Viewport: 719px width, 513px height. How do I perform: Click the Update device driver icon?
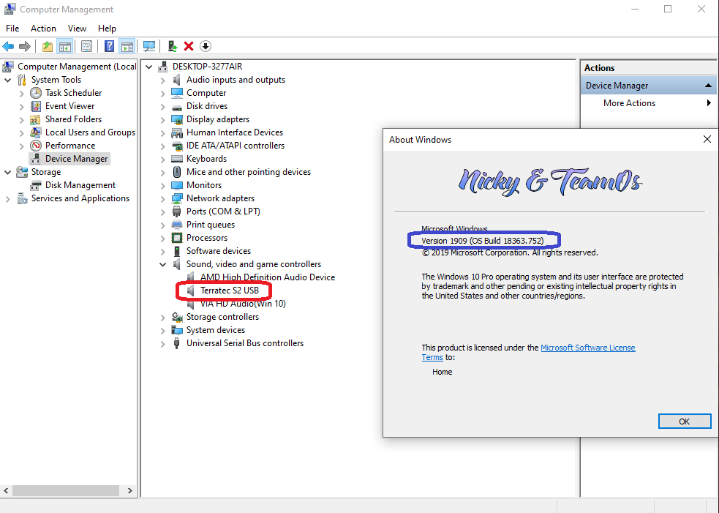pyautogui.click(x=173, y=46)
